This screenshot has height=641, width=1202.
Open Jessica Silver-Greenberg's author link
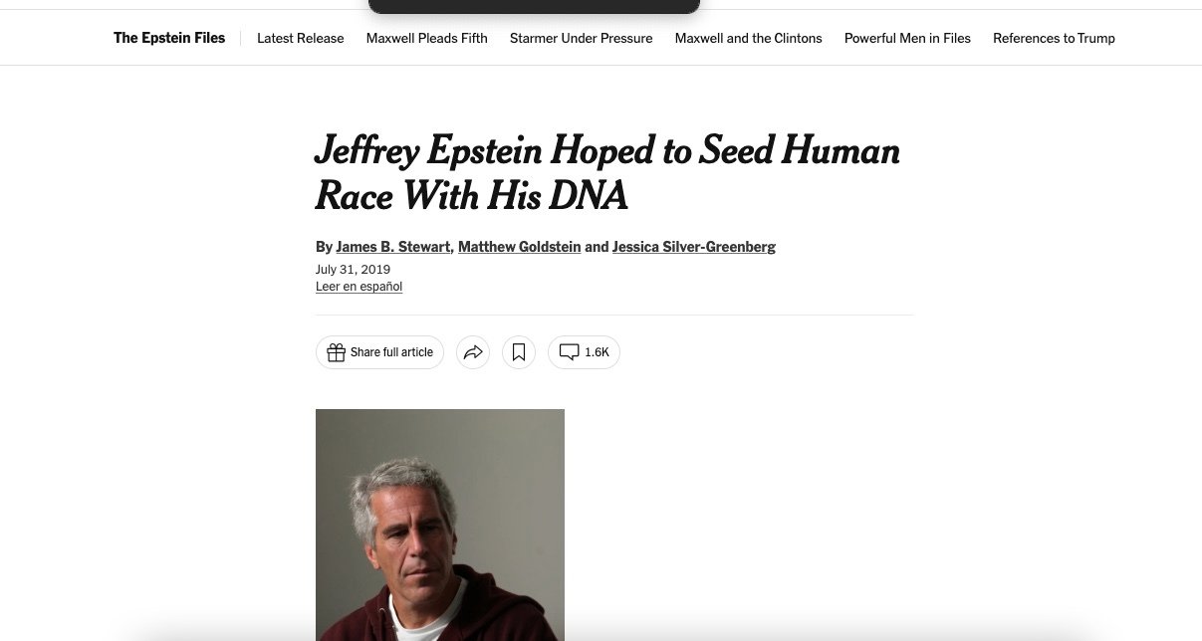693,247
